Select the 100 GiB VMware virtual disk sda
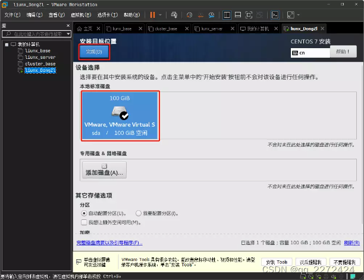 coord(120,116)
